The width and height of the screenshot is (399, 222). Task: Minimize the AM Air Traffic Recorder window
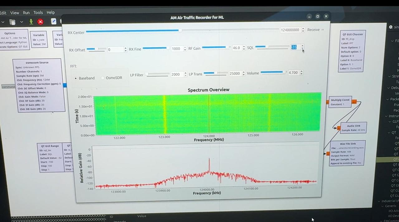(x=309, y=16)
